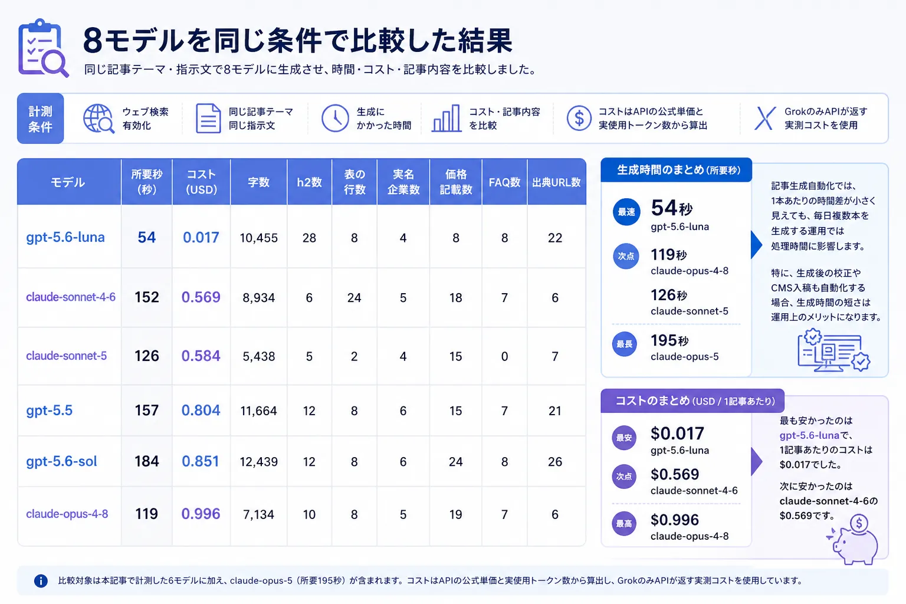Select the 計測条件 label tab

pyautogui.click(x=41, y=119)
